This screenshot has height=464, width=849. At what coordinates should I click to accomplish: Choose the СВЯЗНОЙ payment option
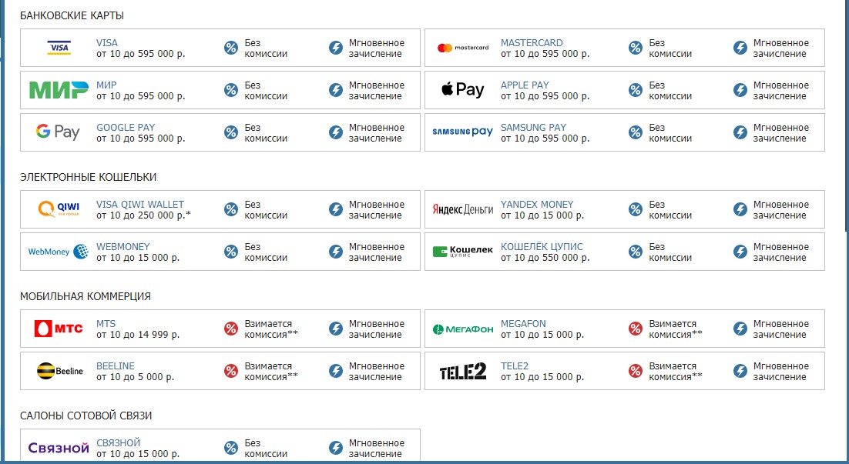click(119, 443)
